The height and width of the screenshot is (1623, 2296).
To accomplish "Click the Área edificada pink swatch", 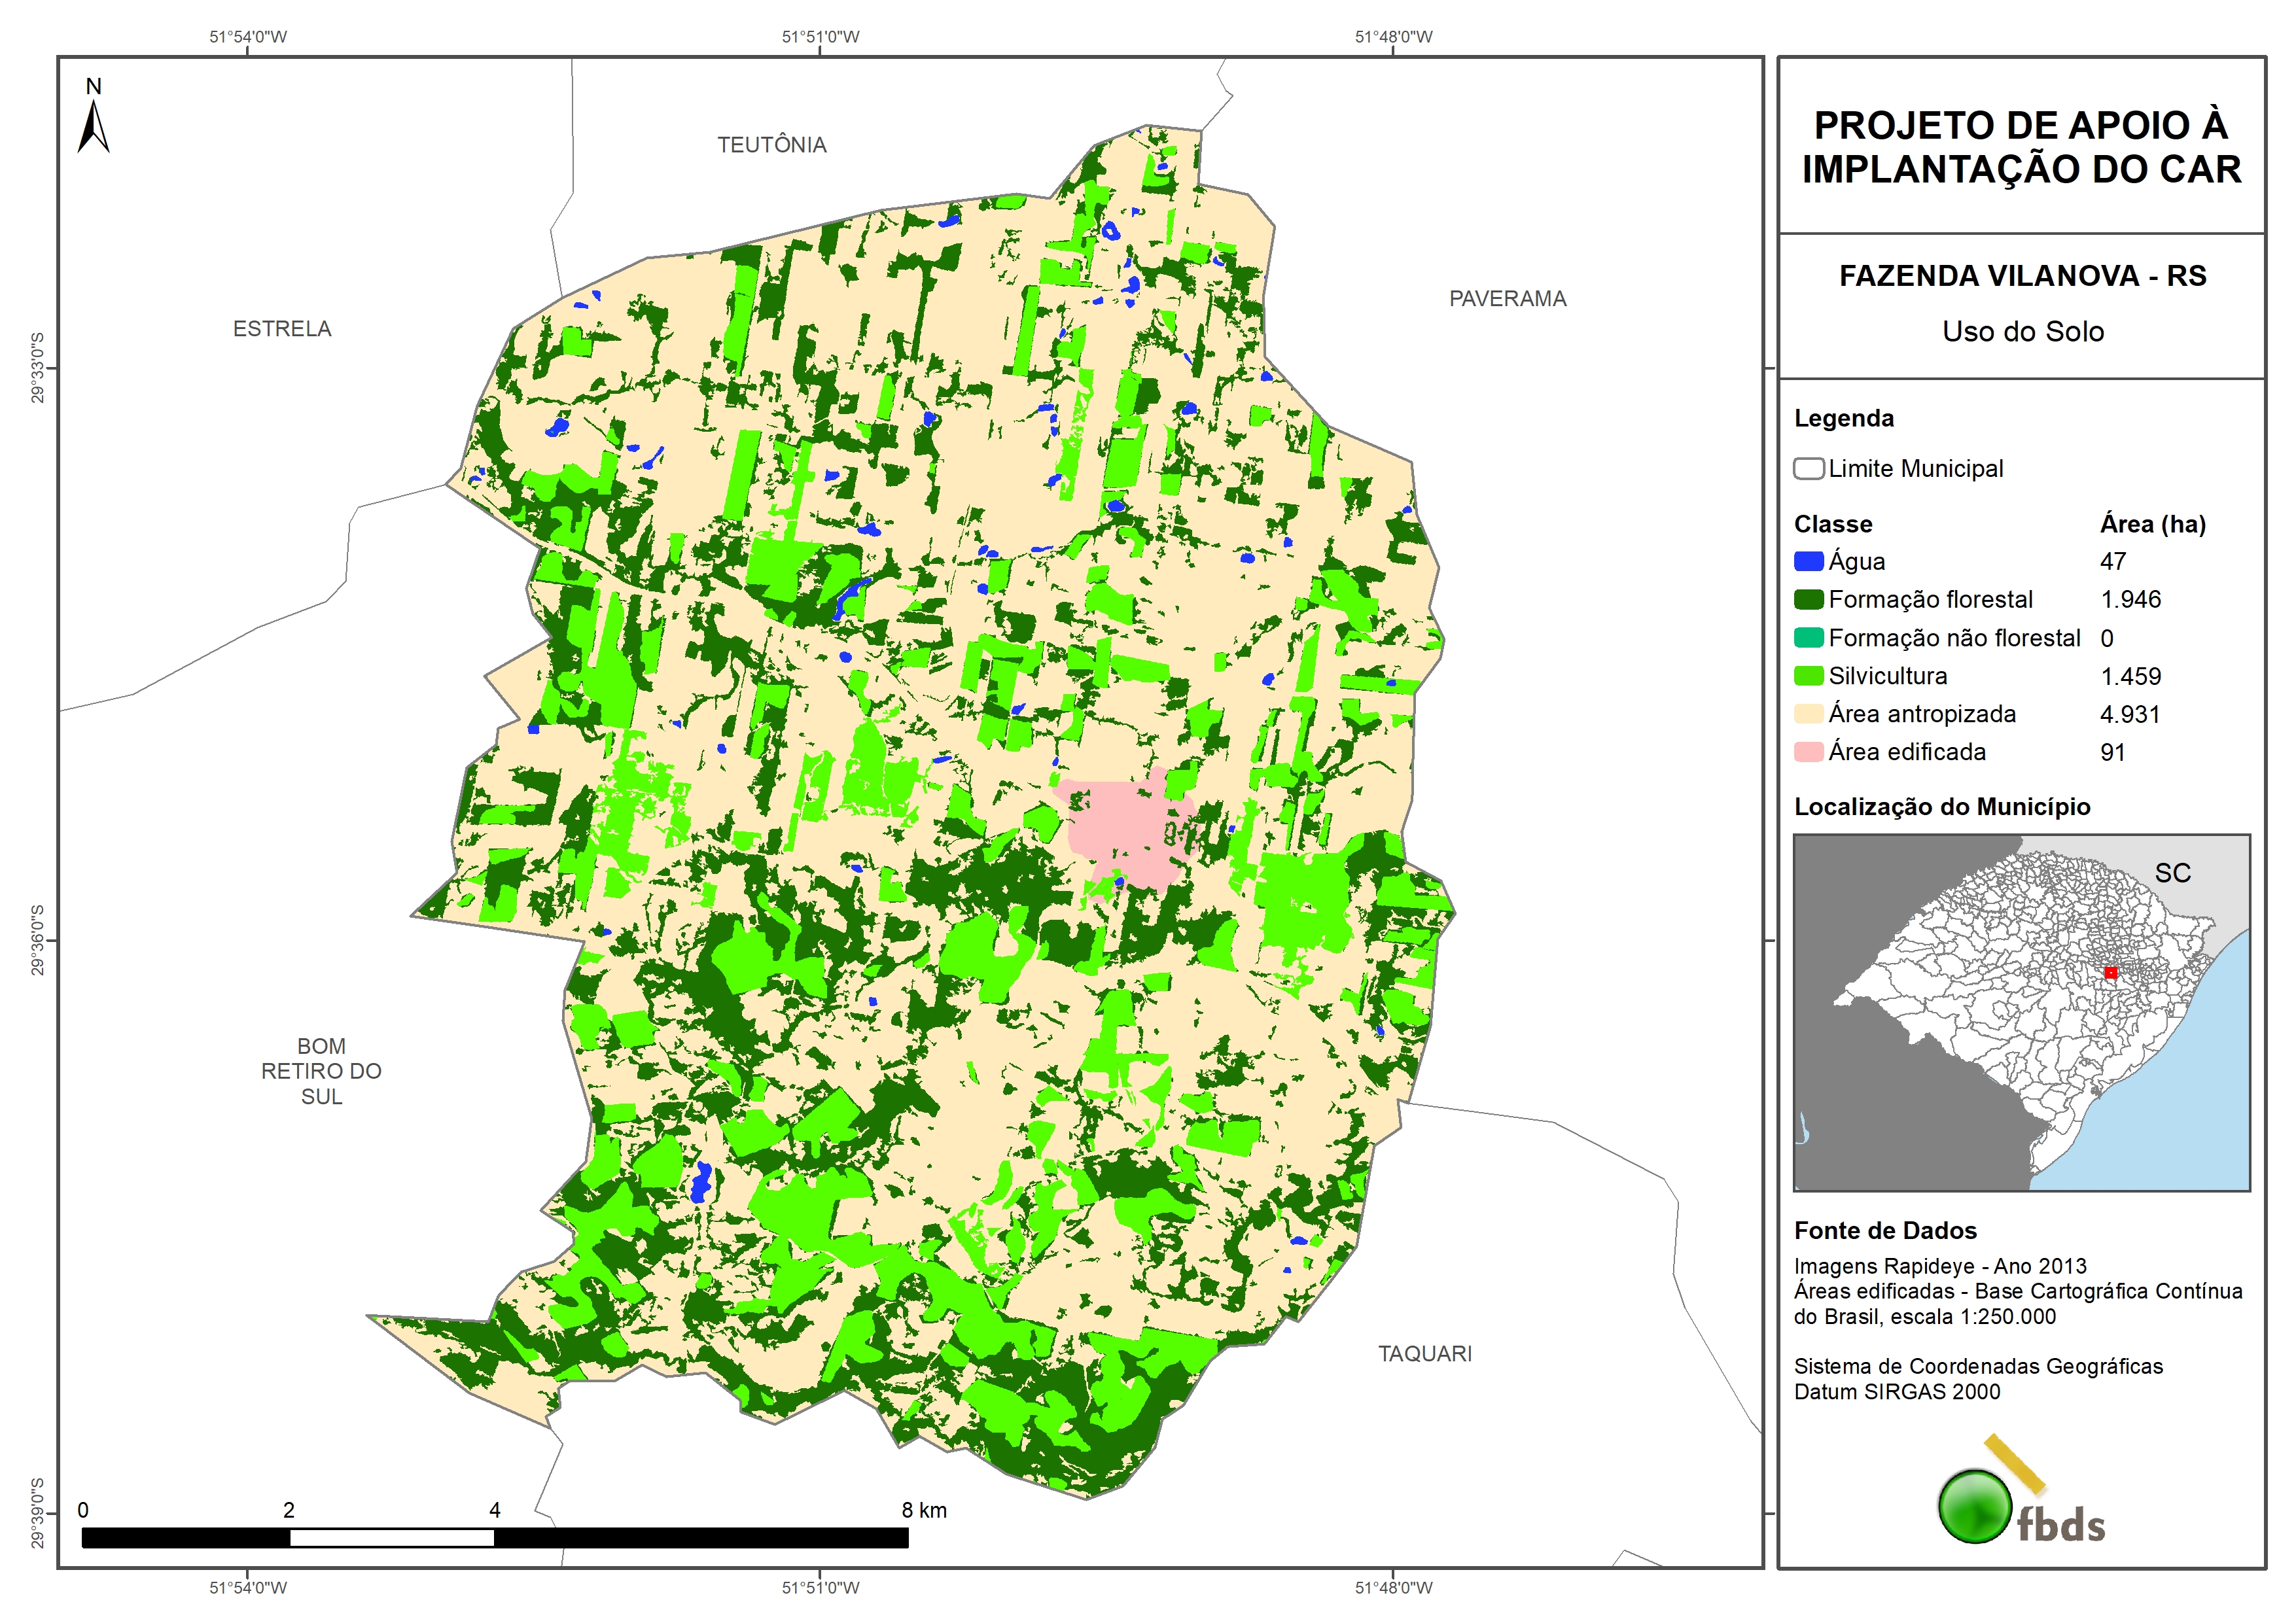I will [1808, 752].
